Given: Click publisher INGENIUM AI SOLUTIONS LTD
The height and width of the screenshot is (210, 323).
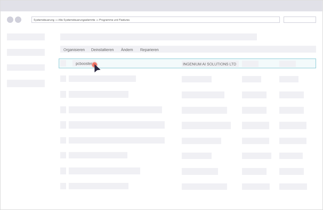Looking at the screenshot, I should [x=209, y=64].
